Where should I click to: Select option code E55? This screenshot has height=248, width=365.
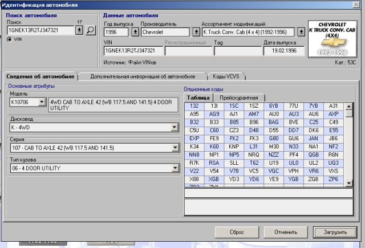[x=333, y=131]
